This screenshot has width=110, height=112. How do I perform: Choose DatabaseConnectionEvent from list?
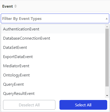53,38
